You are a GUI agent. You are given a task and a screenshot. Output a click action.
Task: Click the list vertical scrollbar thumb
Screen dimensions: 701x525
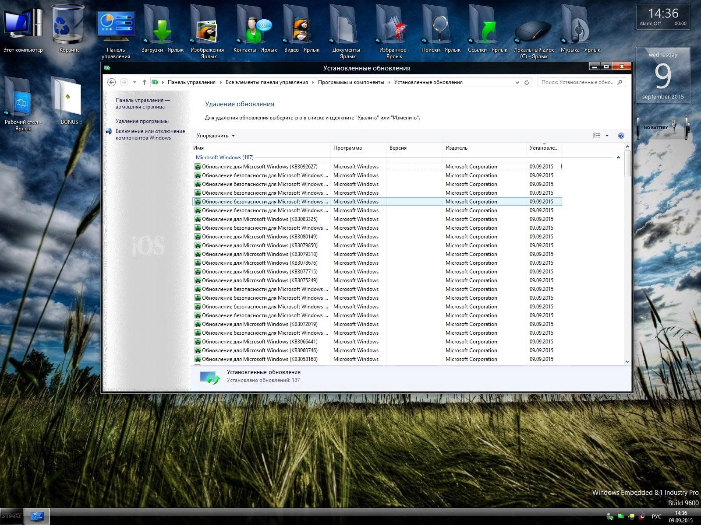point(627,164)
